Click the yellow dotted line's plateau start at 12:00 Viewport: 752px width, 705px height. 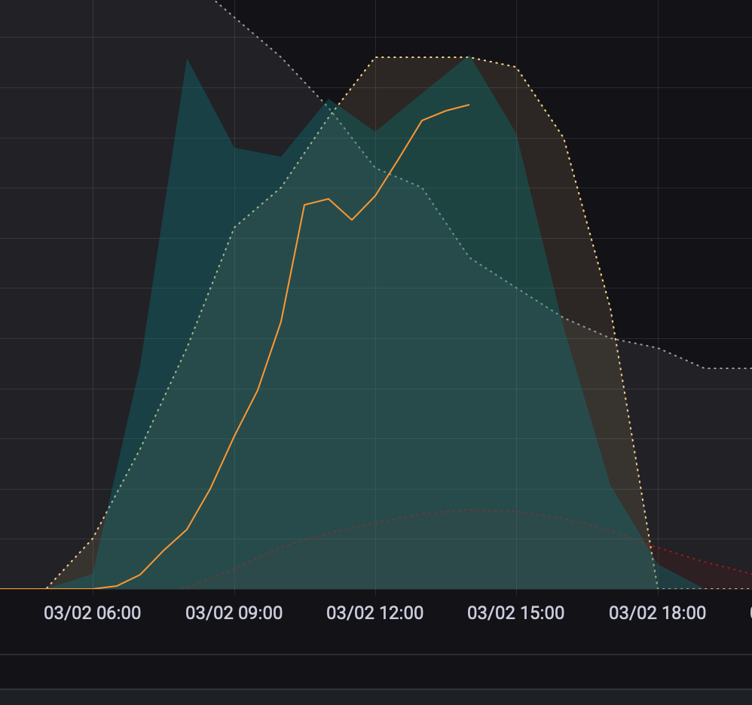pyautogui.click(x=375, y=57)
